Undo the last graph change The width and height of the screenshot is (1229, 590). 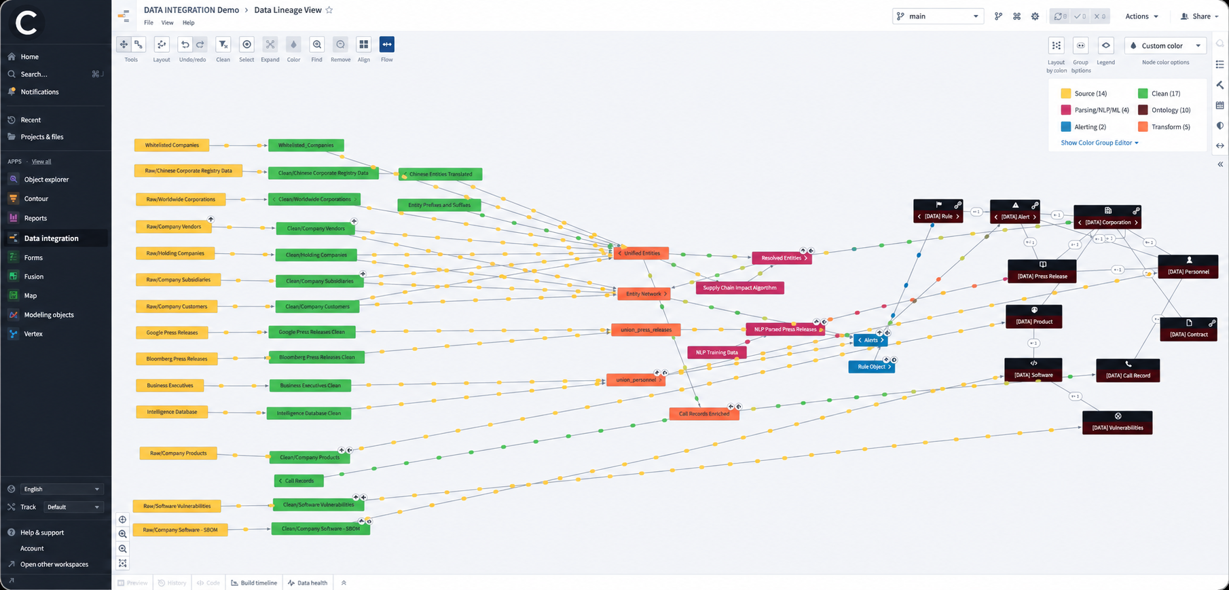pos(185,44)
